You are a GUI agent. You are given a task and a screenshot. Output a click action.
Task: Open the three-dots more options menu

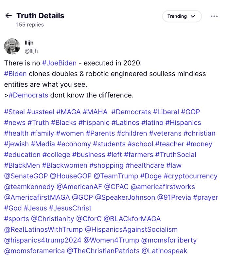click(x=214, y=16)
